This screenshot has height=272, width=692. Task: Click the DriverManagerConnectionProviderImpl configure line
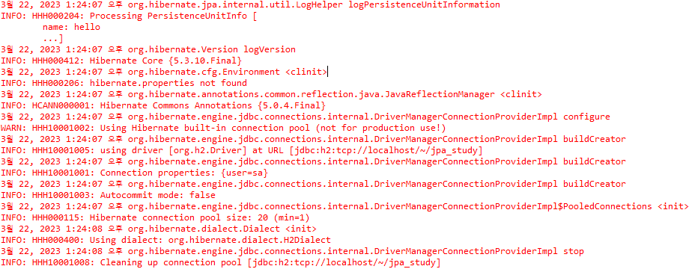point(306,117)
